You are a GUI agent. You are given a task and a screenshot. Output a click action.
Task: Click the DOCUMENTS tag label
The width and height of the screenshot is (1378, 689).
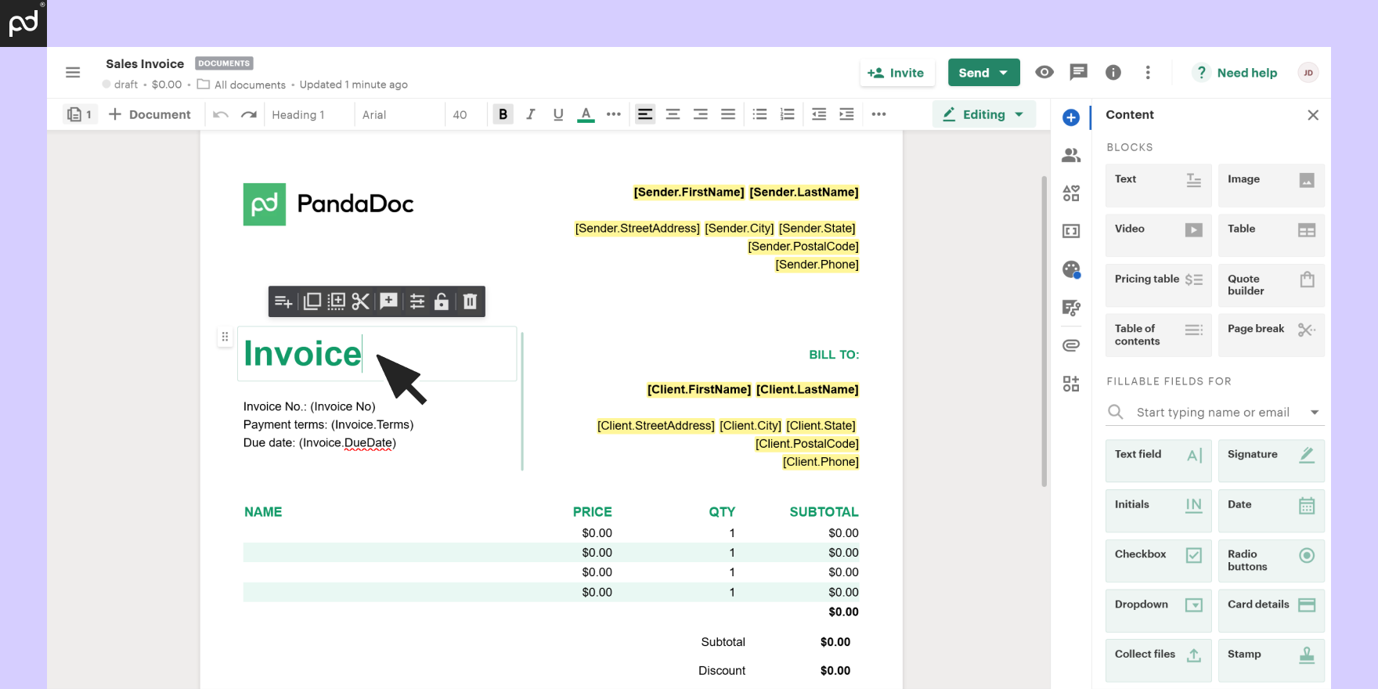[x=224, y=63]
